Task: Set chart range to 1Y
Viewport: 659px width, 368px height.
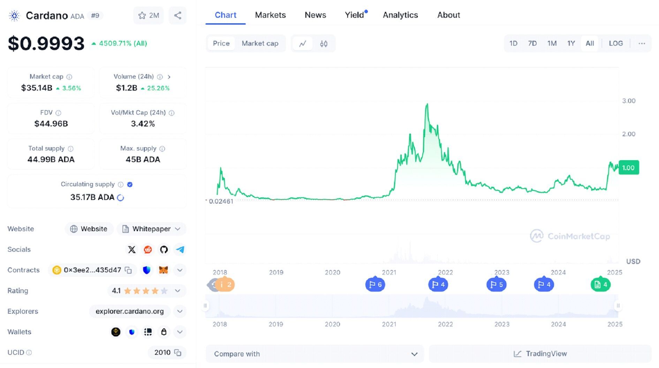Action: click(571, 44)
